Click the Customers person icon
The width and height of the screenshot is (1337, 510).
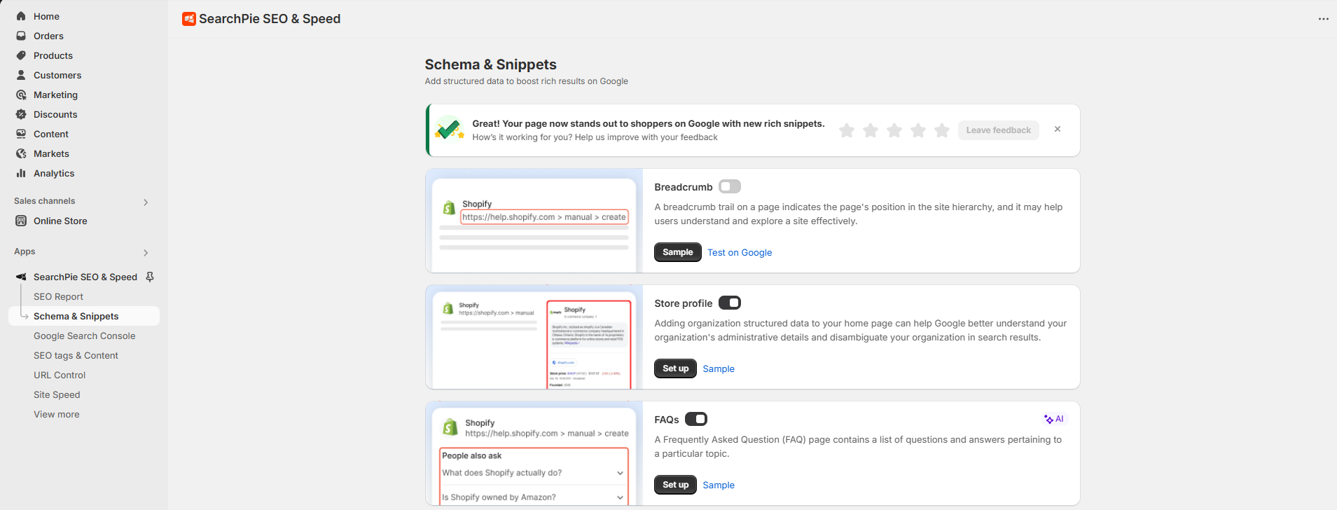tap(21, 75)
